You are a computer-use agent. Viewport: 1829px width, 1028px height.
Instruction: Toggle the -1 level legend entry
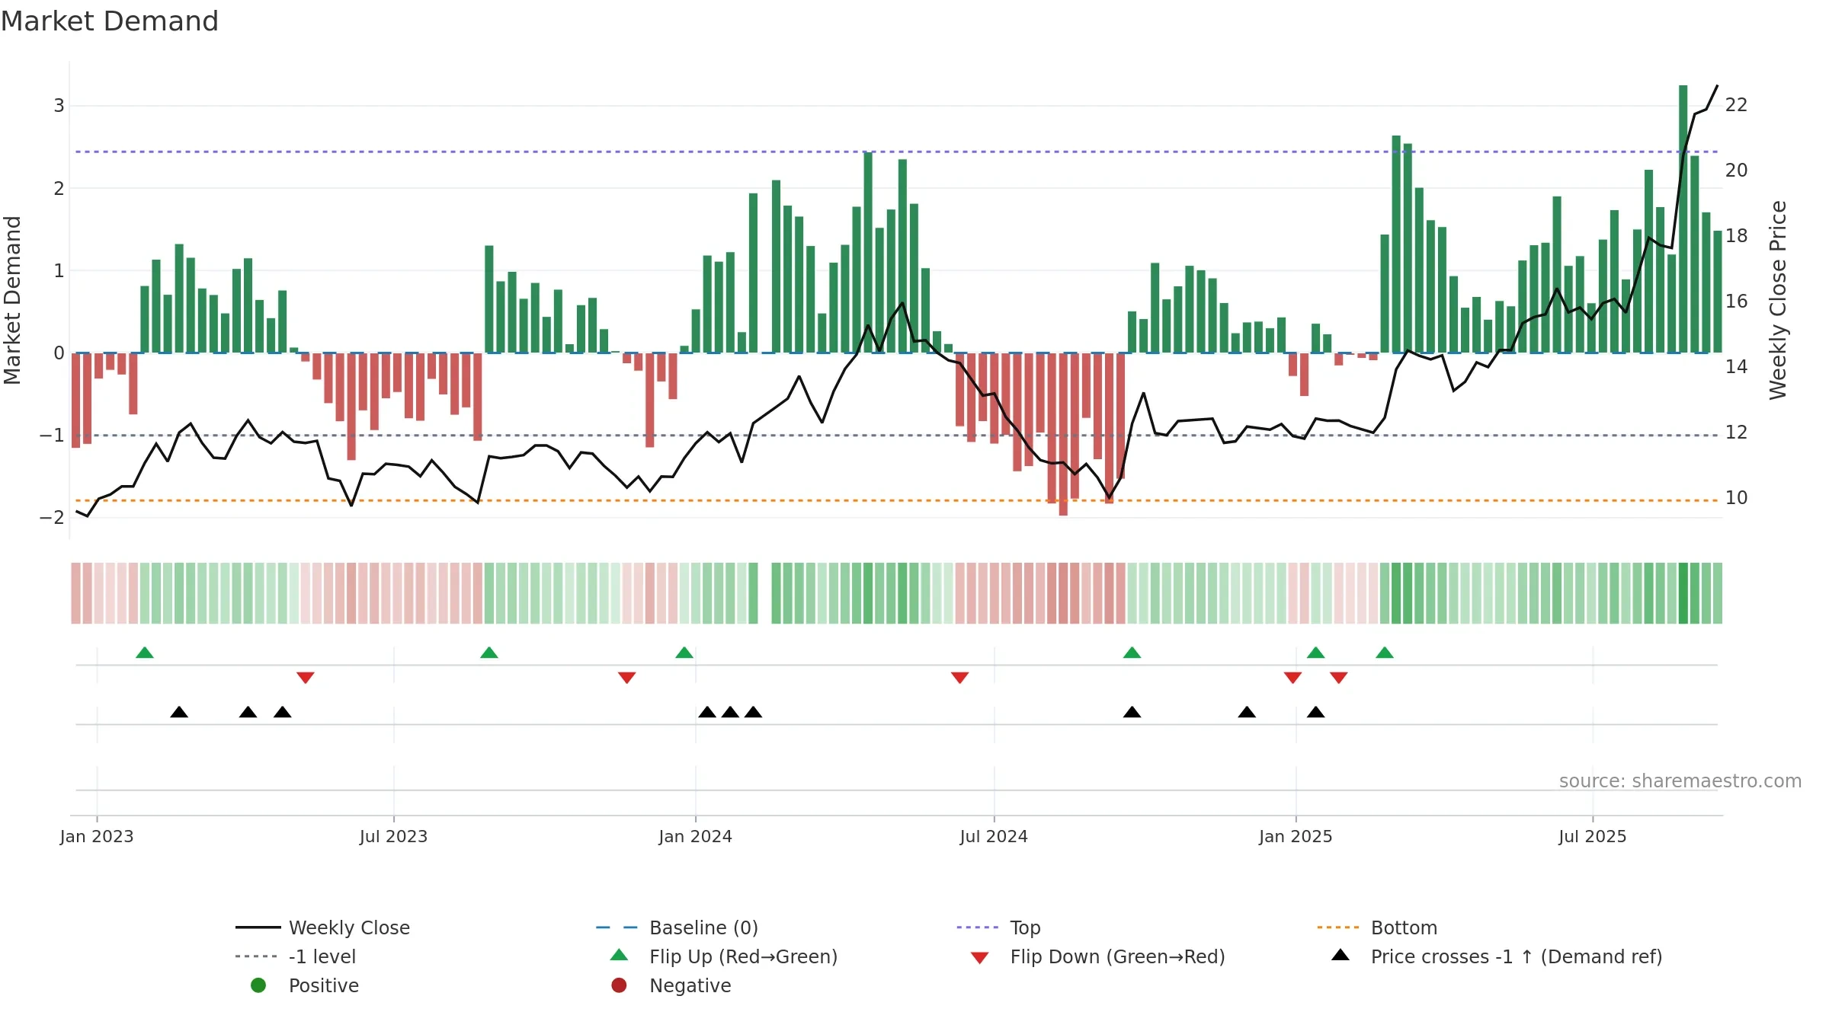point(296,956)
